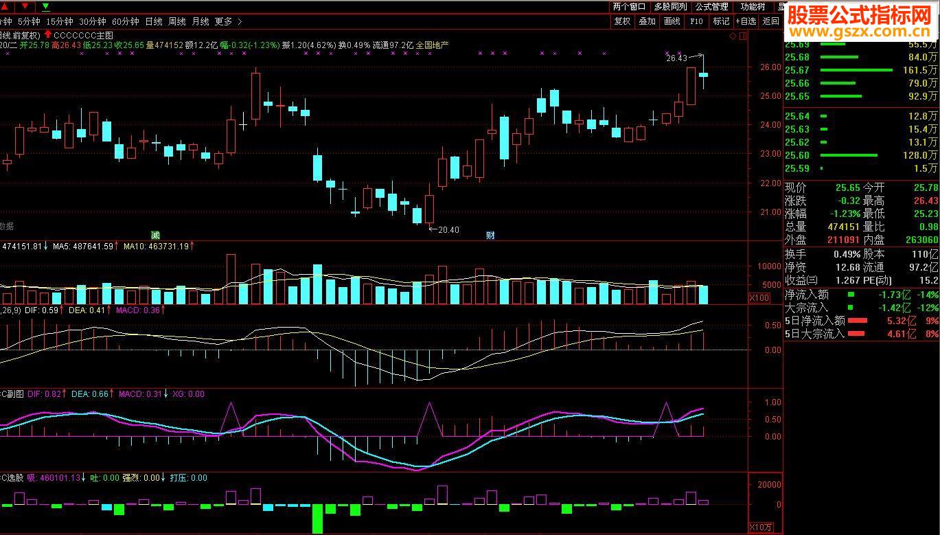Select the 25.60 bid price row

pos(861,155)
